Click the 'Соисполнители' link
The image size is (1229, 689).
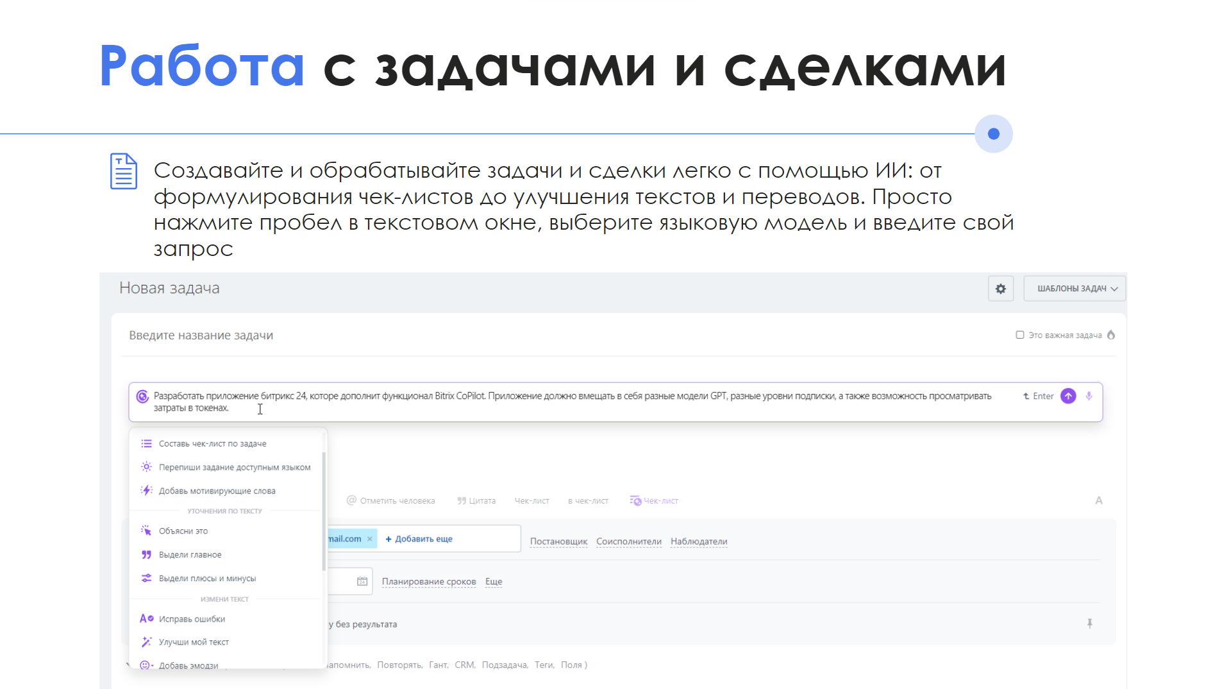pos(628,541)
